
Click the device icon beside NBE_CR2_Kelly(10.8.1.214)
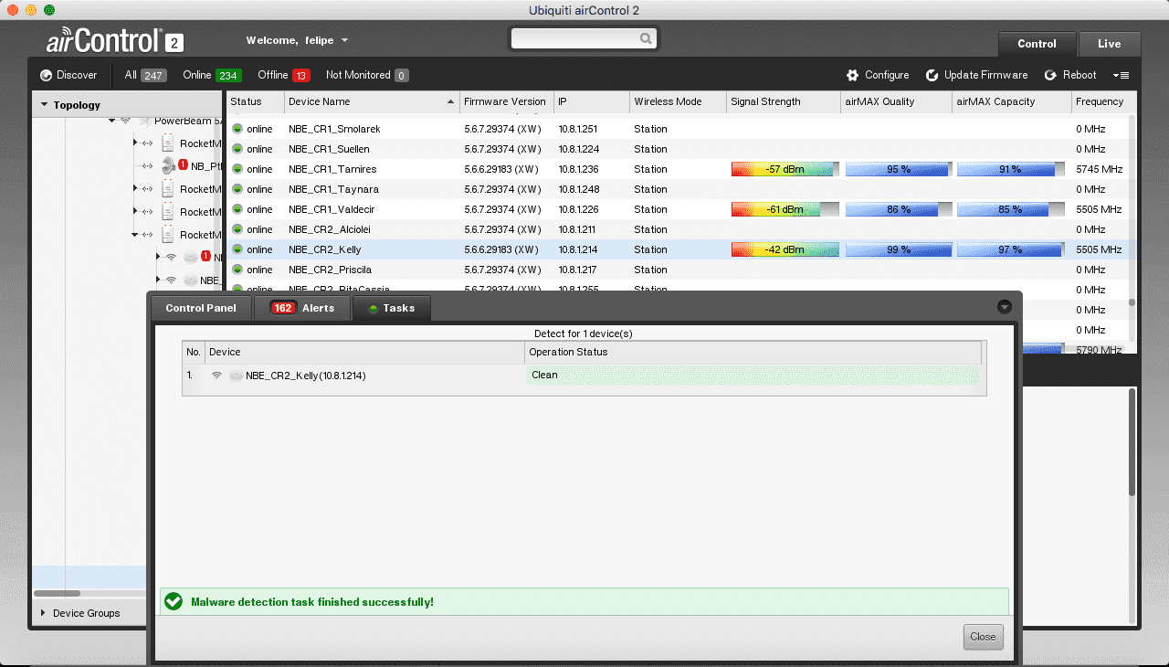coord(236,376)
